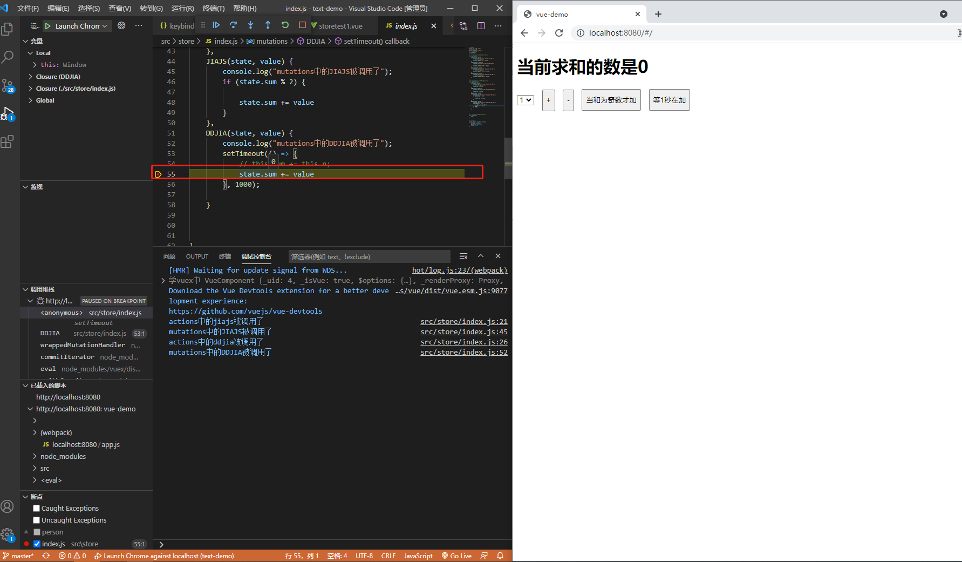The width and height of the screenshot is (962, 562).
Task: Open the Accounts menu icon
Action: [8, 506]
